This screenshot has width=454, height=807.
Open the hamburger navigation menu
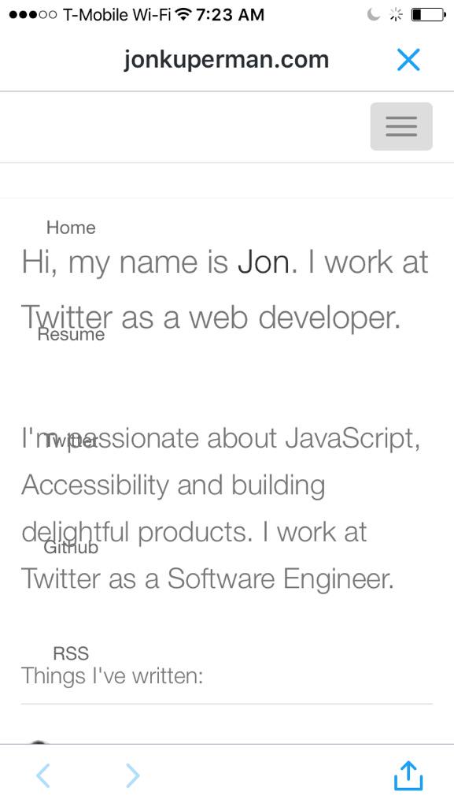coord(401,126)
